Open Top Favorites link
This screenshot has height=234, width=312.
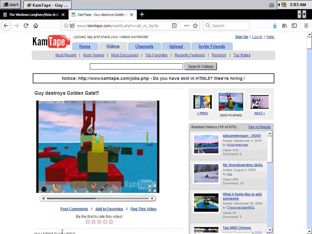[x=156, y=55]
